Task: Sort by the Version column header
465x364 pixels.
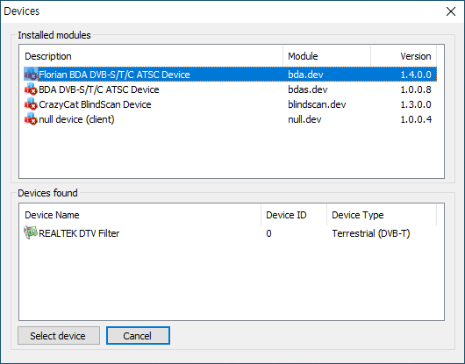Action: tap(404, 56)
